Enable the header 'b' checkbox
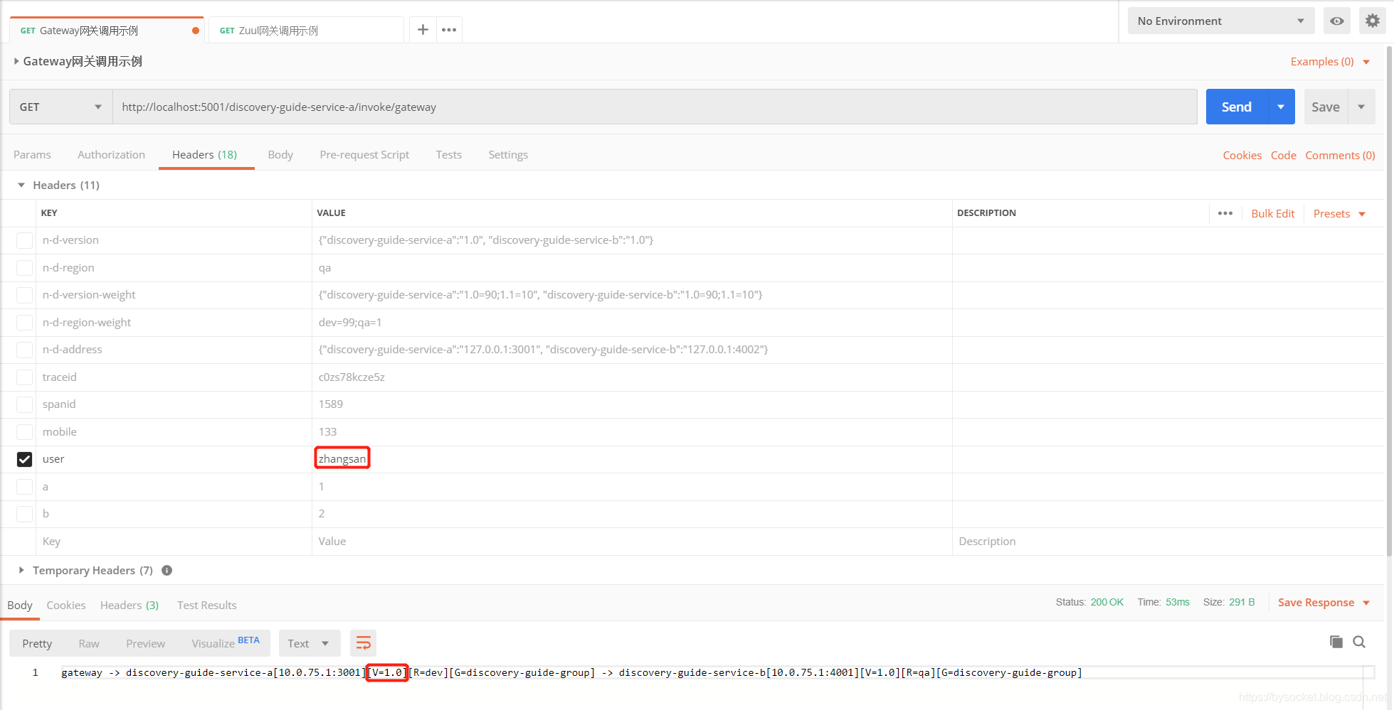The height and width of the screenshot is (710, 1394). (x=24, y=514)
